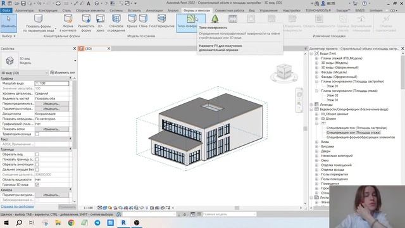Open the Файл (File) menu tab
405x228 pixels.
pos(6,11)
